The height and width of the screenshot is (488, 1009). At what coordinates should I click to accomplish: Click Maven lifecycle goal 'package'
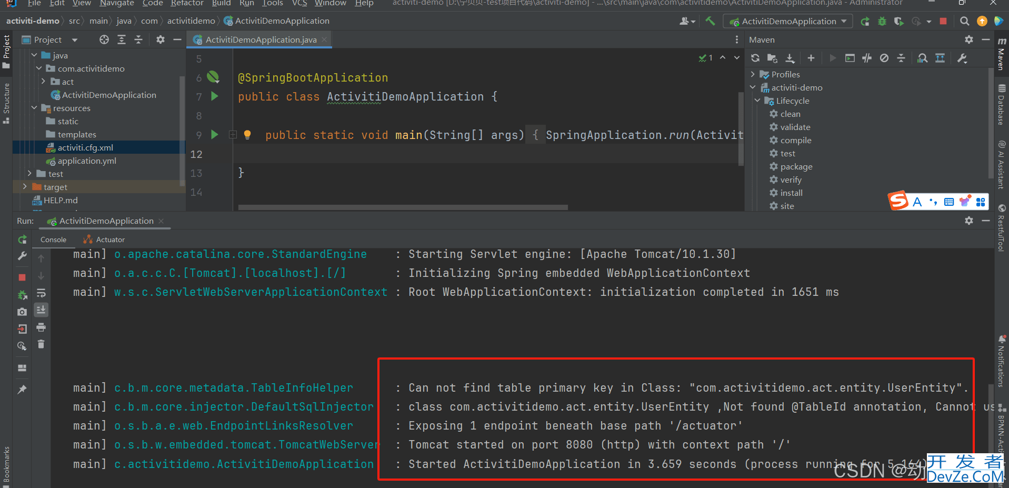point(796,166)
